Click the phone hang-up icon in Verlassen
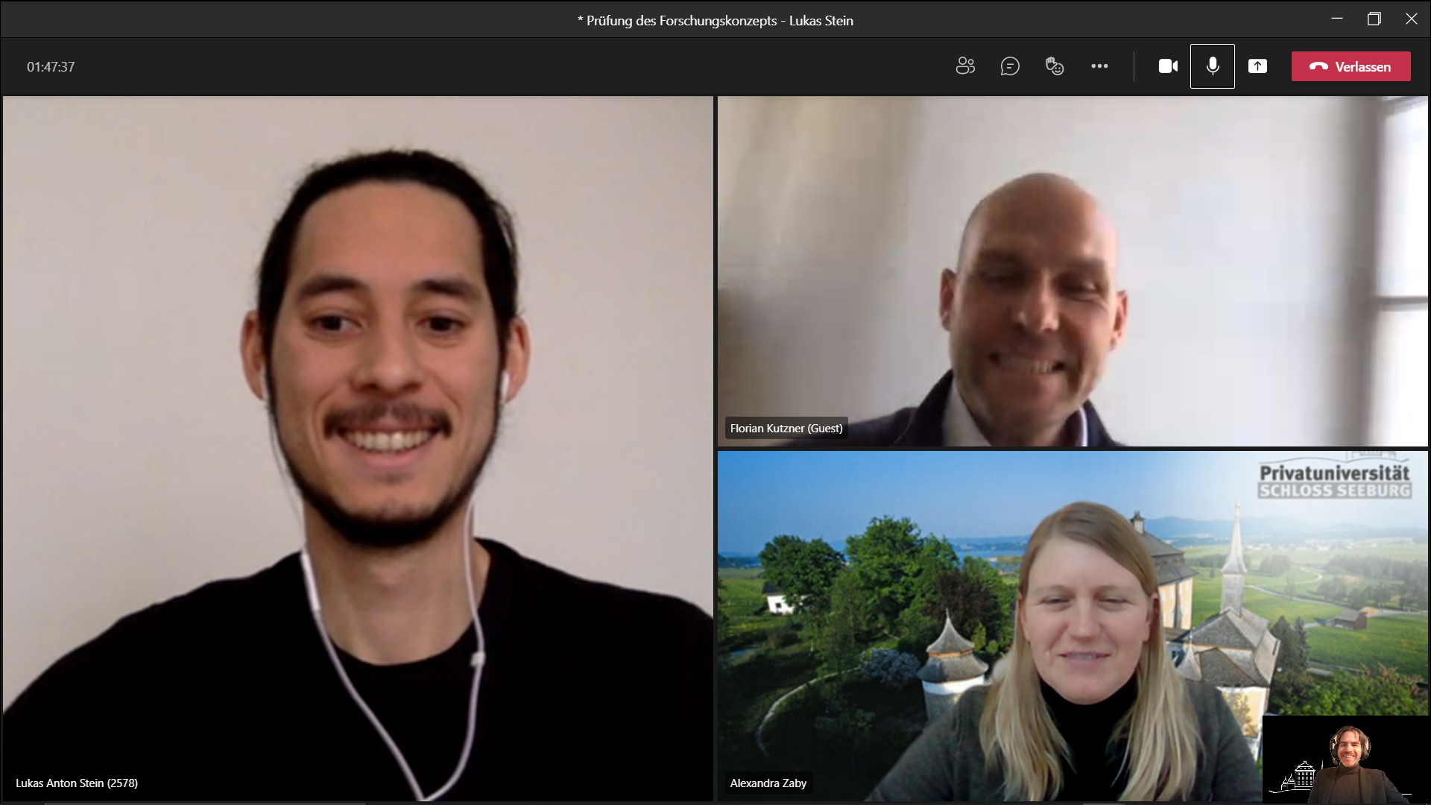 (x=1318, y=66)
